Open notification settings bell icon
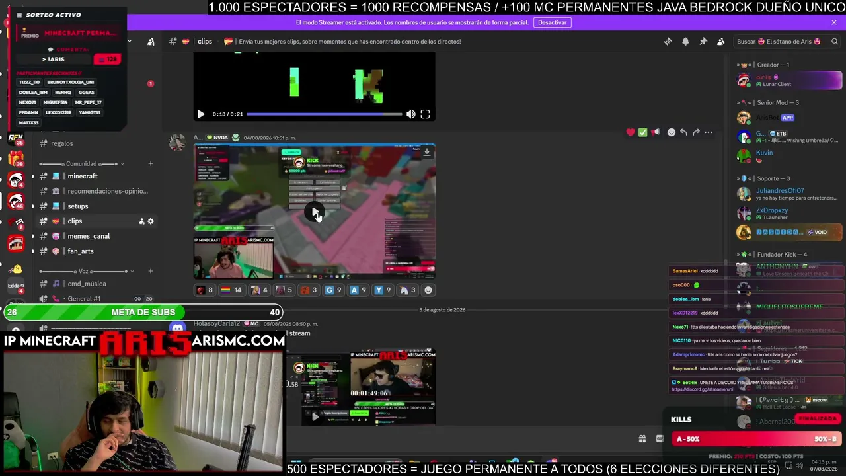 pyautogui.click(x=685, y=42)
